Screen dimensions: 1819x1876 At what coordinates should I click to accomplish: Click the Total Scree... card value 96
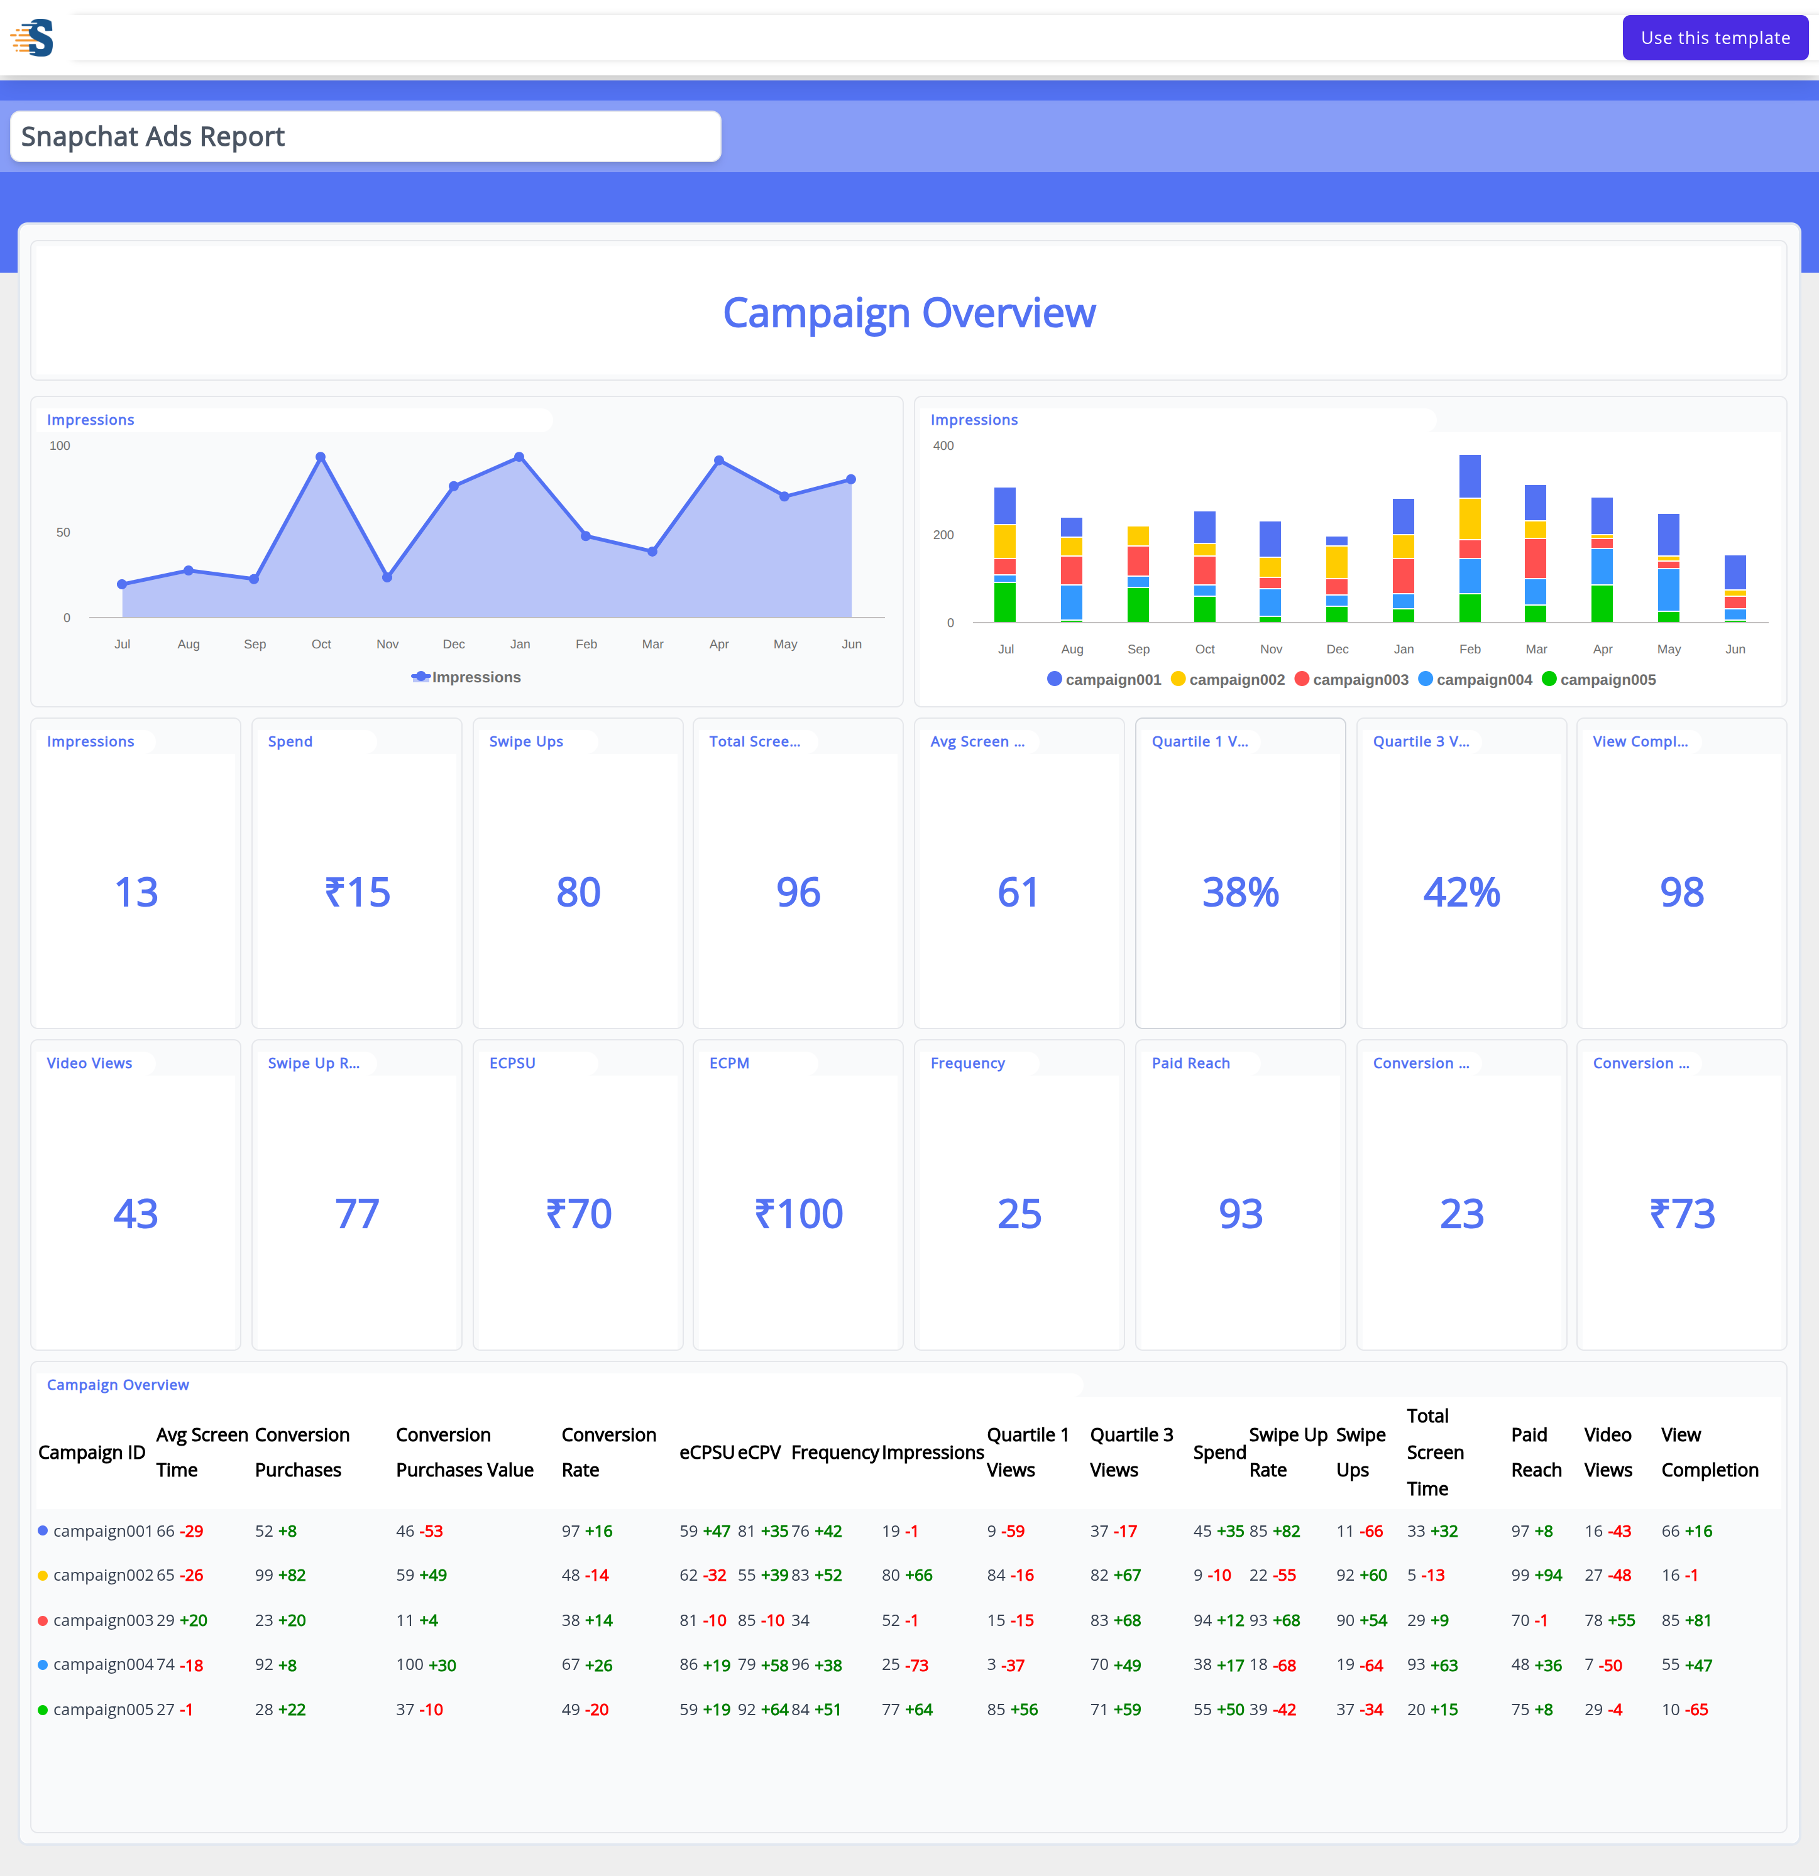click(x=798, y=892)
